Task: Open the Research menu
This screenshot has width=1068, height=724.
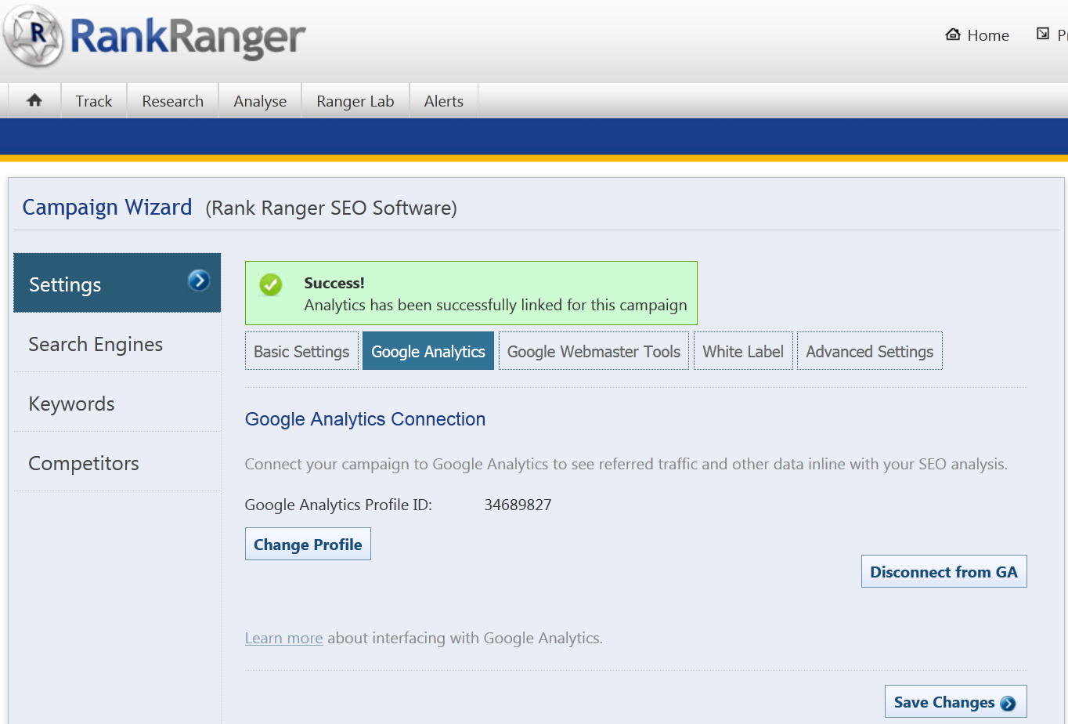Action: click(172, 101)
